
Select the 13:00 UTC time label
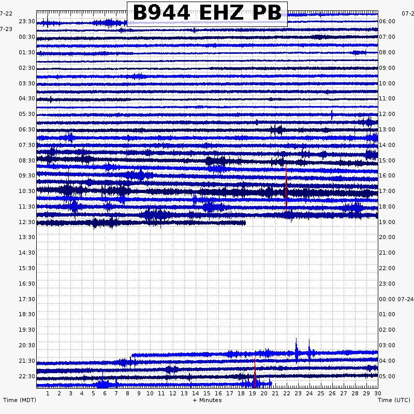[387, 130]
